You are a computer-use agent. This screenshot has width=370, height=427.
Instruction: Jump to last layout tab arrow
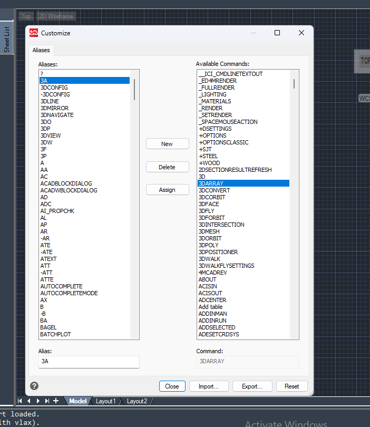click(x=47, y=401)
